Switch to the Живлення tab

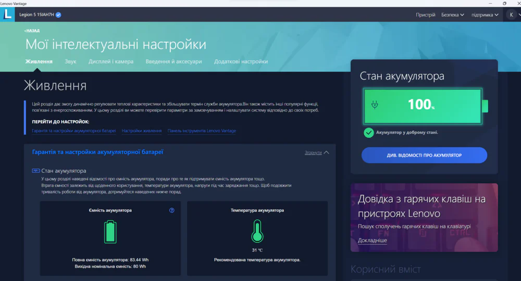coord(39,61)
